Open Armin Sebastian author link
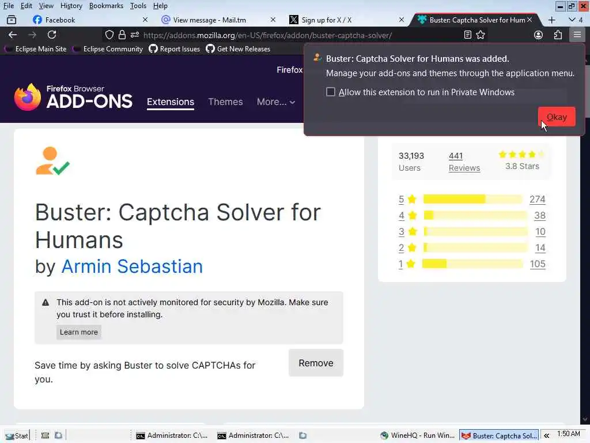The width and height of the screenshot is (590, 443). [132, 266]
